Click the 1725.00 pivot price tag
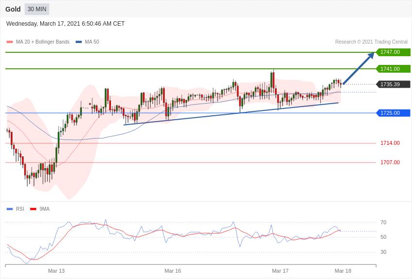Screen dimensions: 412x279 (x=393, y=113)
